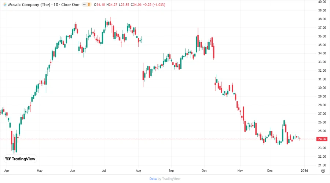Viewport: 330px width, 183px height.
Task: Click the 34.00 price axis label
Action: [x=322, y=53]
